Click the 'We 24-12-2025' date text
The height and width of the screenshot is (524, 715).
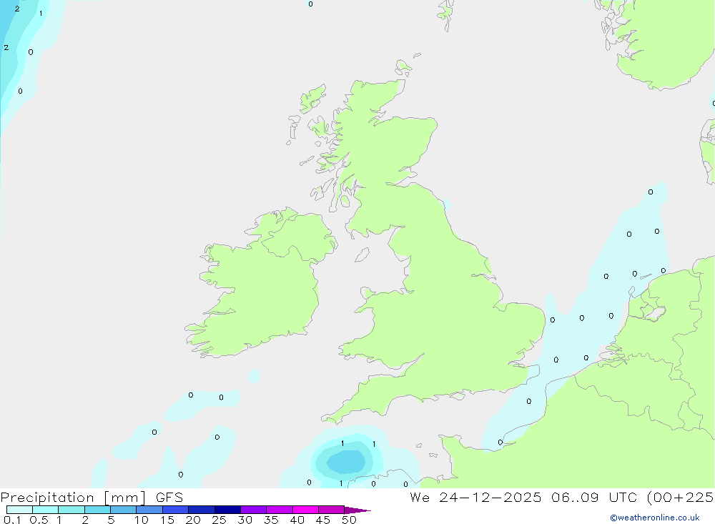click(x=475, y=498)
